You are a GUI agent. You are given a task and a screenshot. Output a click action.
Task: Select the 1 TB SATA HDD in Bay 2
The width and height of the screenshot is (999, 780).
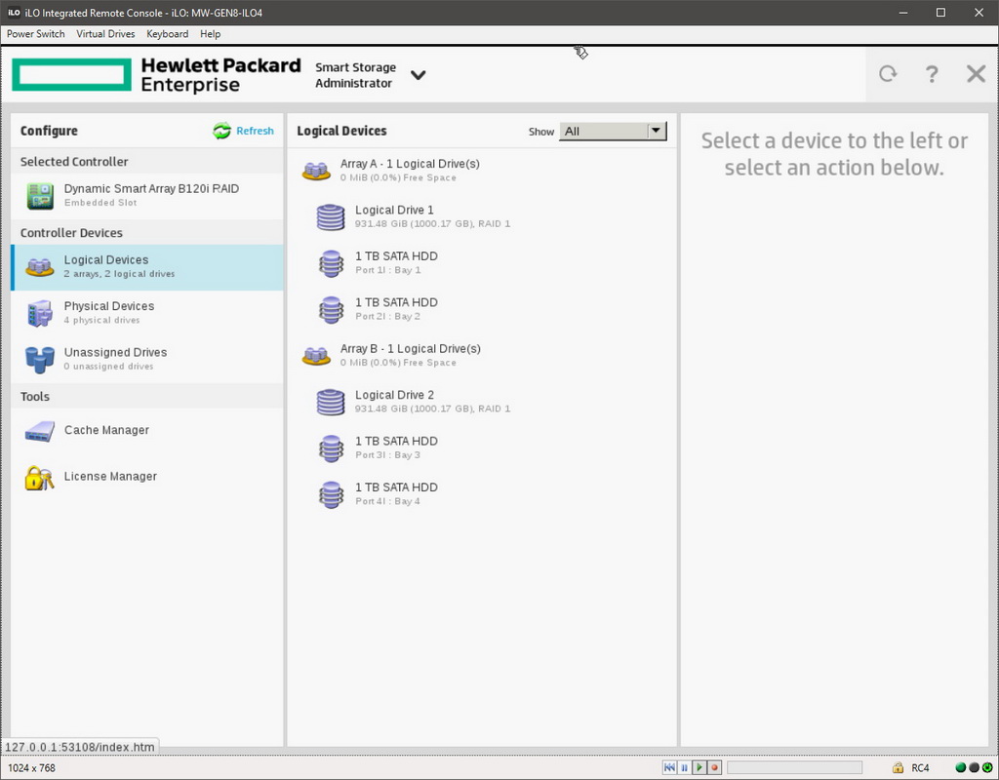[x=482, y=309]
